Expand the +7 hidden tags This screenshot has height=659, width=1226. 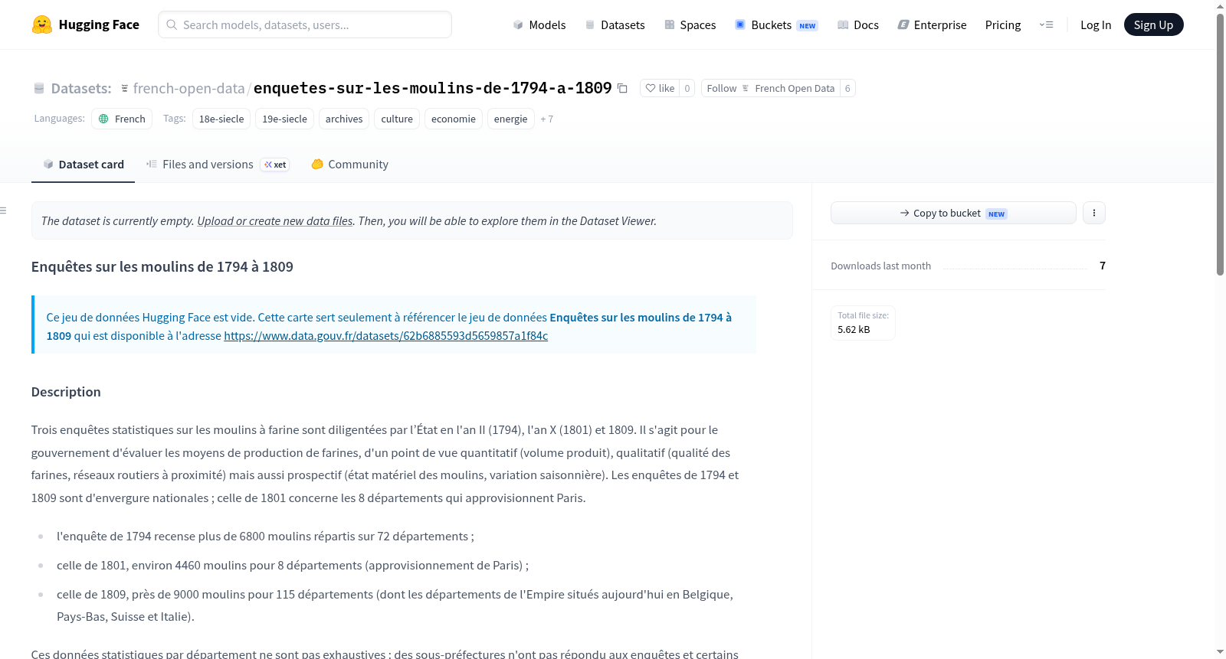point(547,119)
